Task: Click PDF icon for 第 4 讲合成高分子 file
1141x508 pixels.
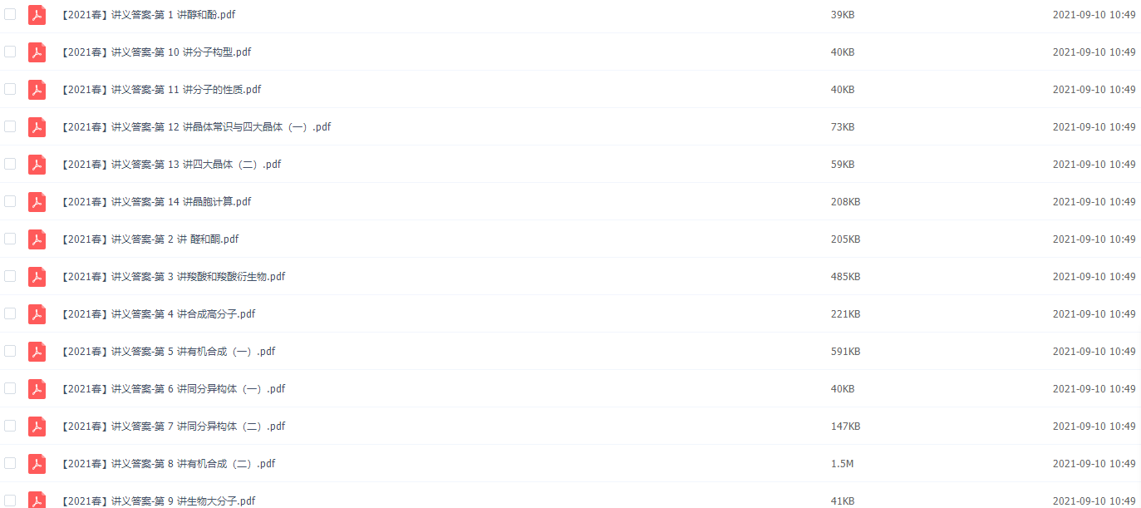Action: point(37,314)
